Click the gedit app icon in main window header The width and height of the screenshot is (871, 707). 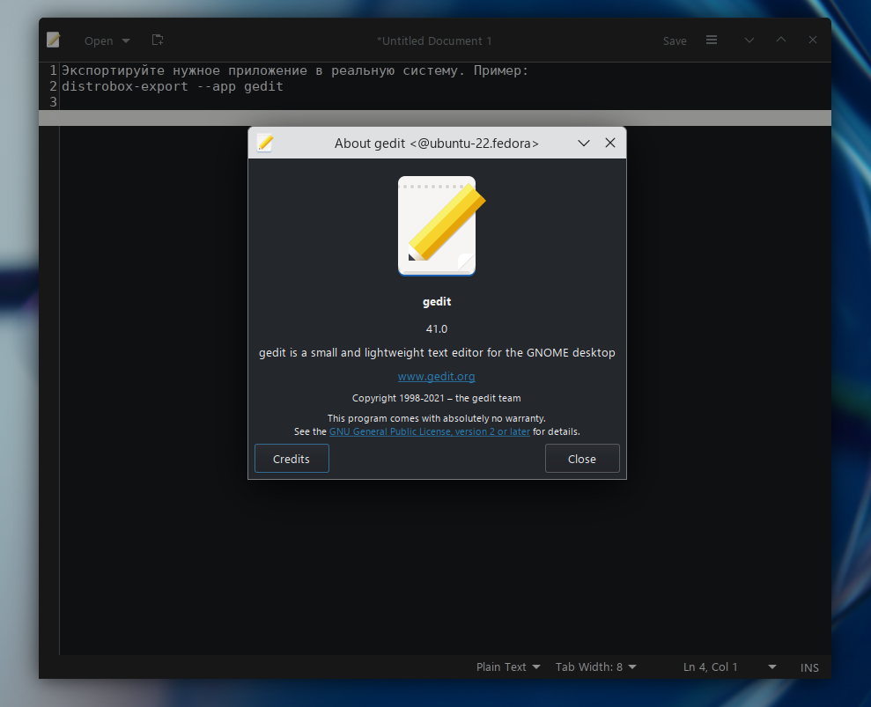54,40
